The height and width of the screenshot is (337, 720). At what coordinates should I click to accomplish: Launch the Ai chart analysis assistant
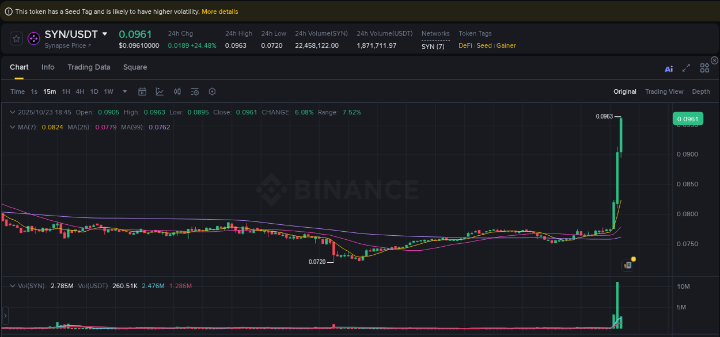(x=669, y=68)
